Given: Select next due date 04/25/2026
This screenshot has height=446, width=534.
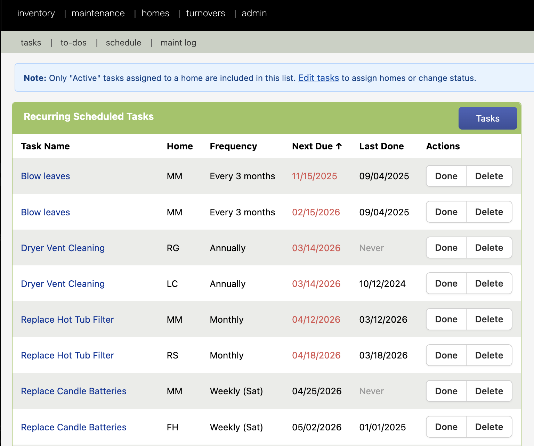Looking at the screenshot, I should [x=317, y=391].
